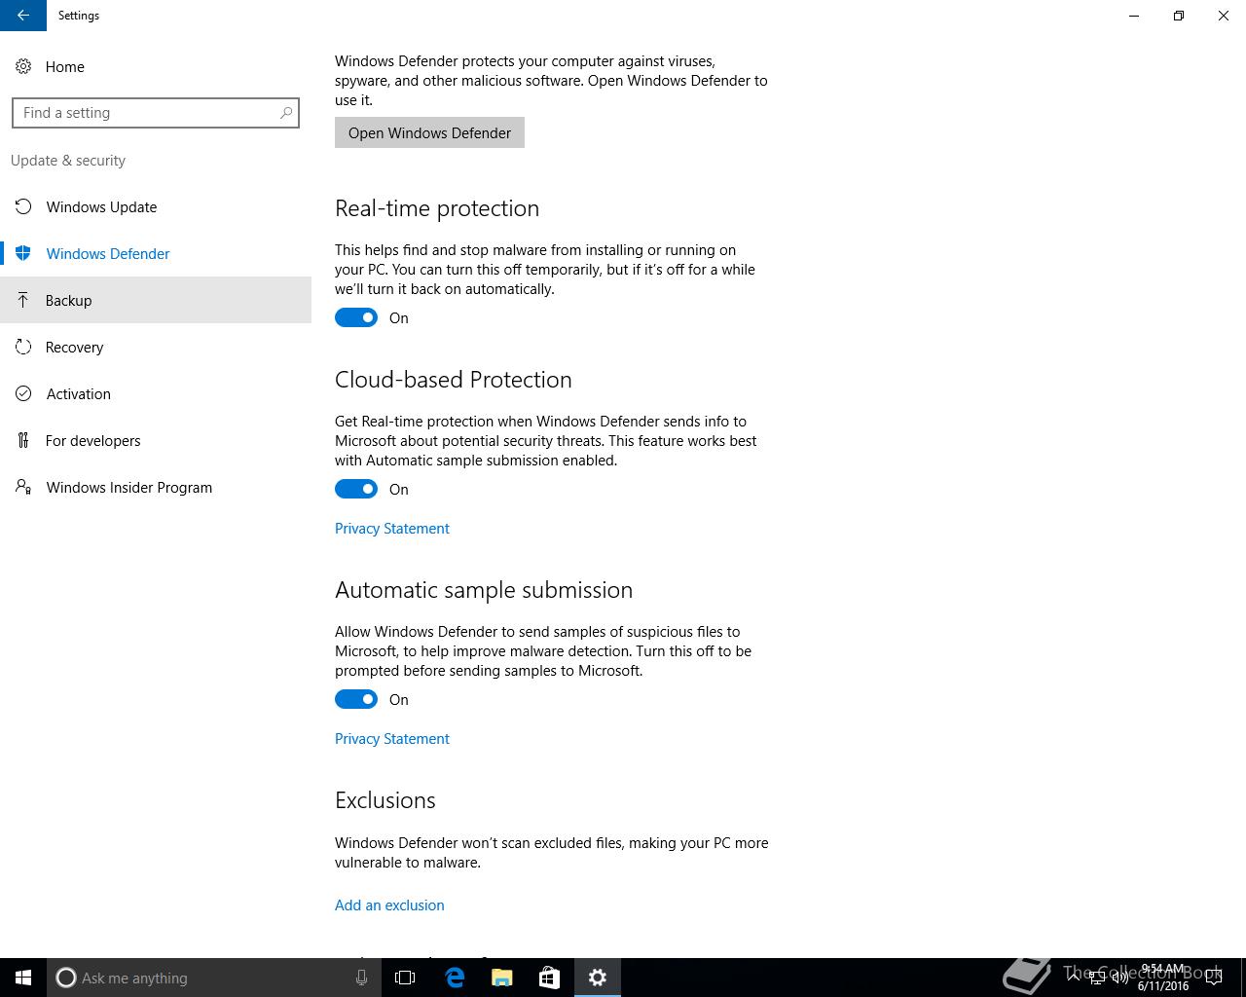Restore down the Settings window
Screen dimensions: 1246x997
(1179, 16)
